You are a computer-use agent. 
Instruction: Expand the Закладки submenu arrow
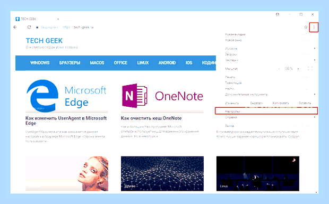[x=315, y=60]
